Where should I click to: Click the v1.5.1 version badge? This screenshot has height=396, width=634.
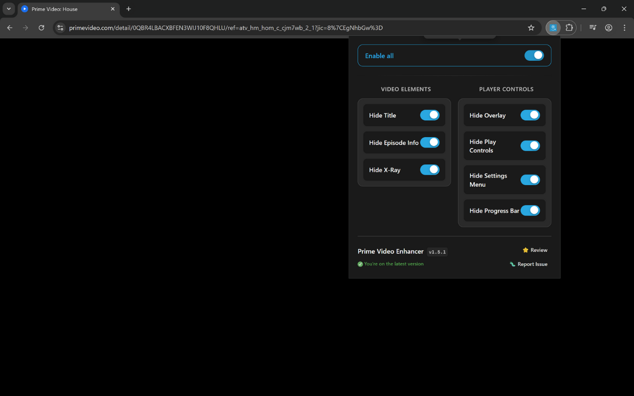437,252
